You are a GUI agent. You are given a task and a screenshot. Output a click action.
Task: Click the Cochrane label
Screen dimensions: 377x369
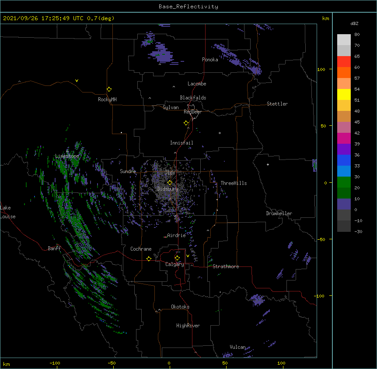[x=141, y=249]
